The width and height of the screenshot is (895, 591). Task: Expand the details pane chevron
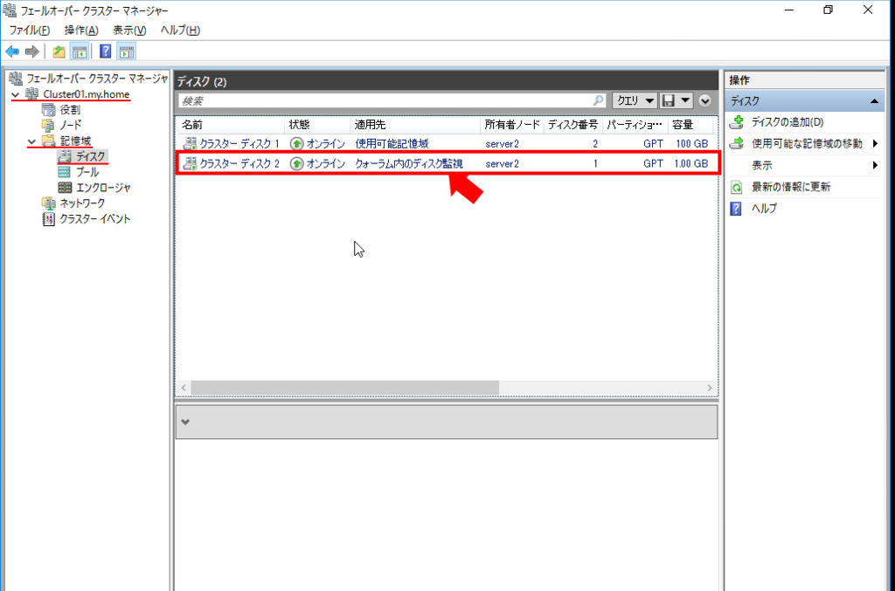tap(185, 422)
